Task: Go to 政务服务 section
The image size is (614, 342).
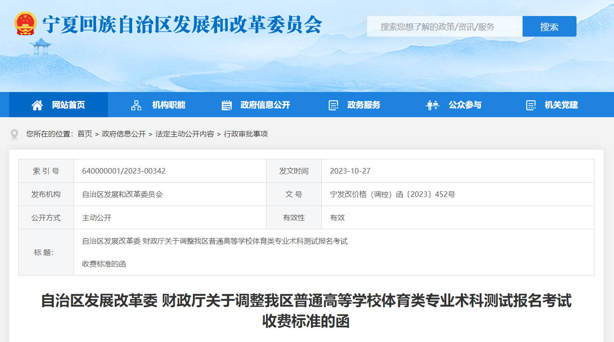Action: coord(363,105)
